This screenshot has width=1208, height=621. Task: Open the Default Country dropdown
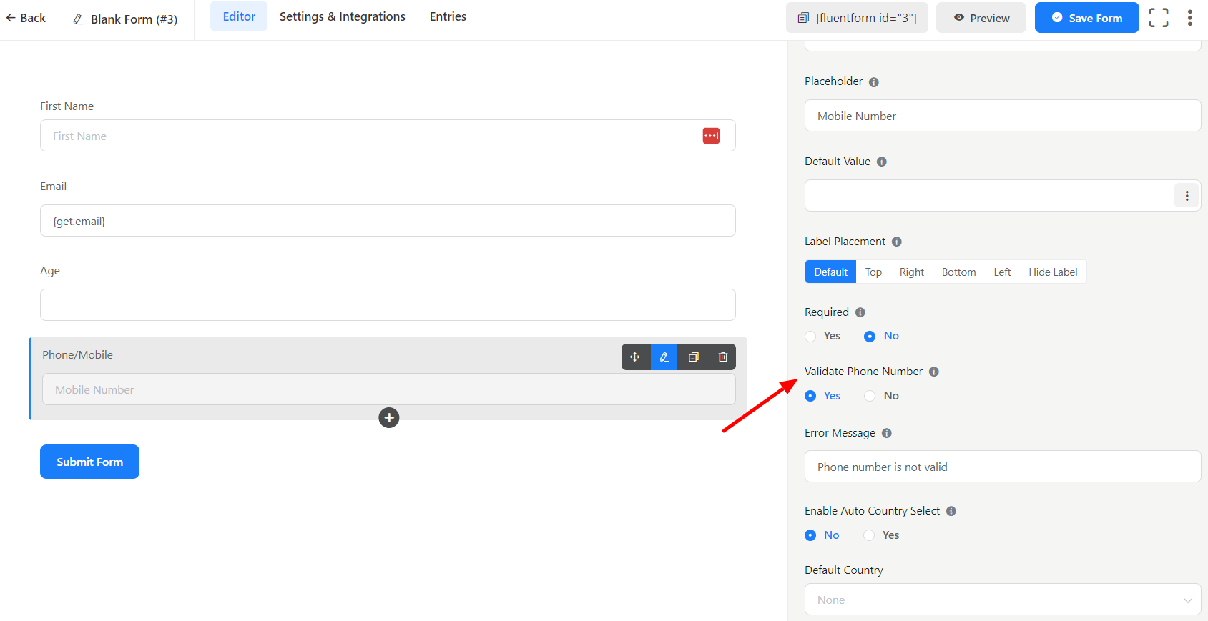pos(1002,600)
